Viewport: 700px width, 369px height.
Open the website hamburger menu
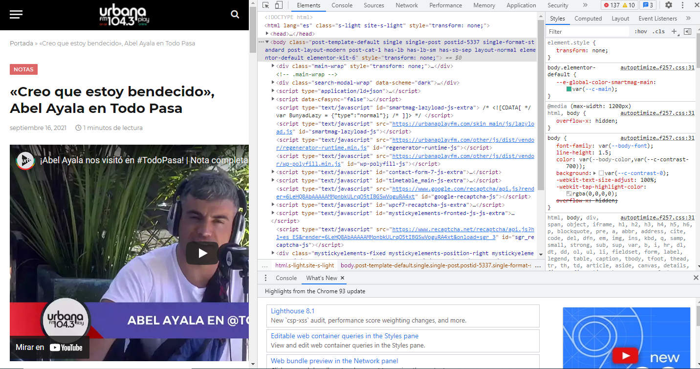[x=16, y=14]
